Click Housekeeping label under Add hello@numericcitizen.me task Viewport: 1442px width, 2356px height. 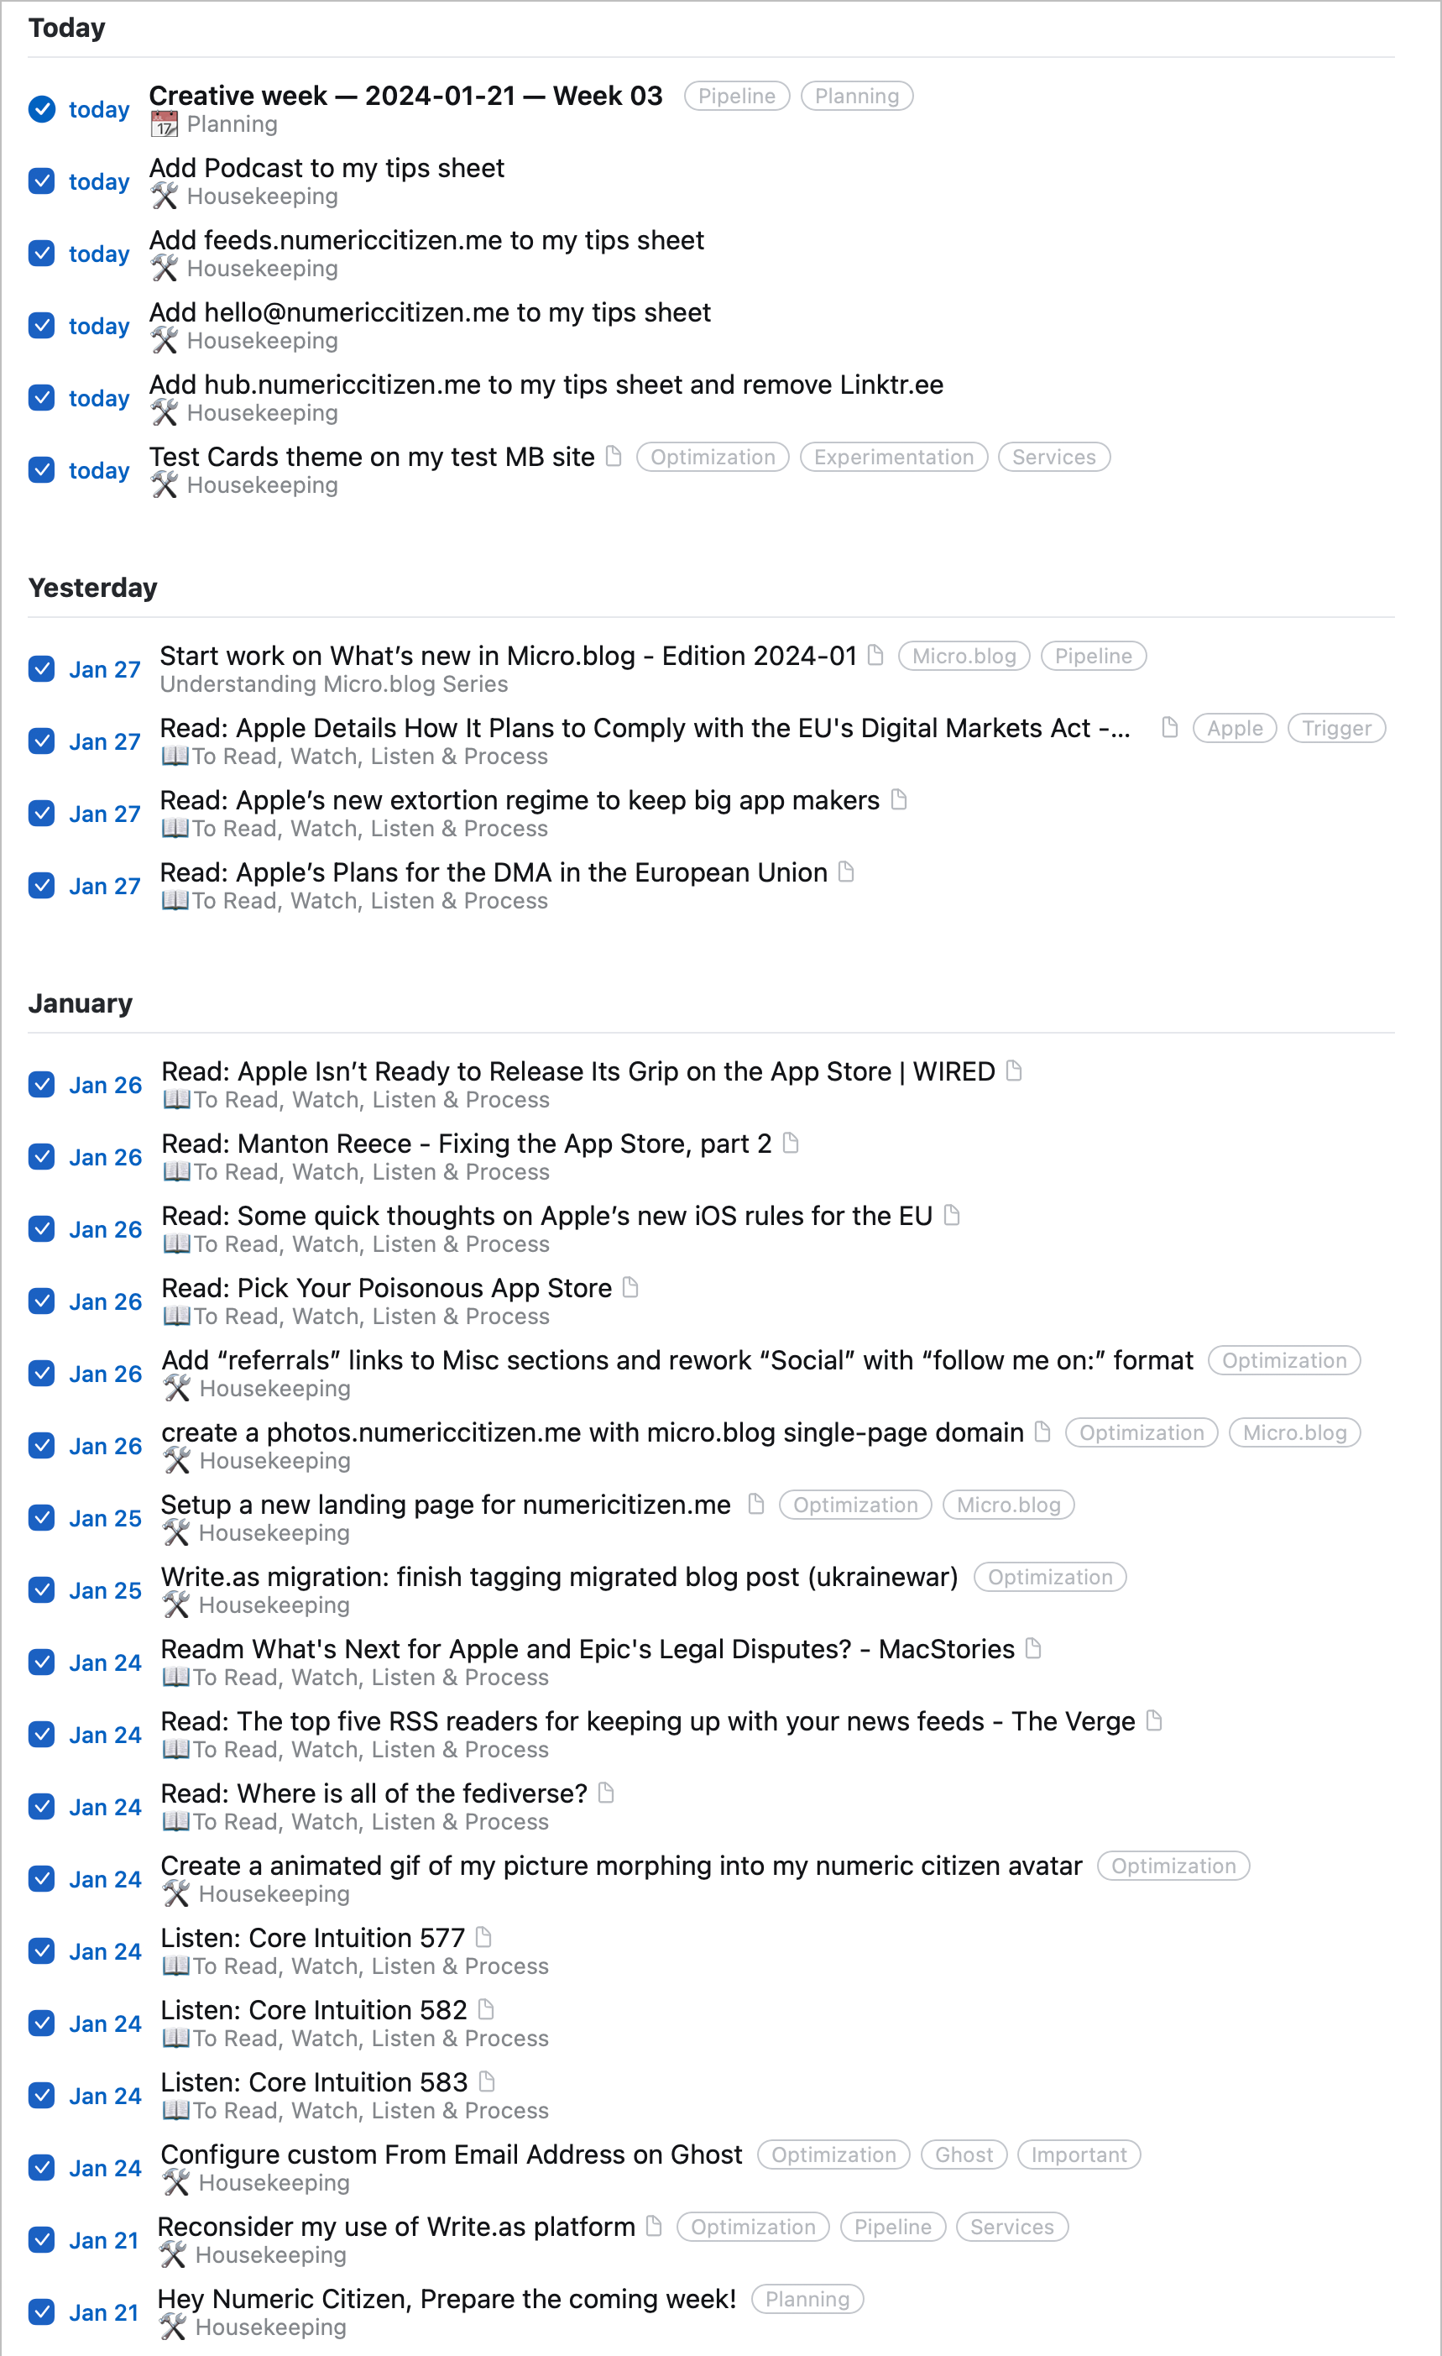click(x=263, y=342)
